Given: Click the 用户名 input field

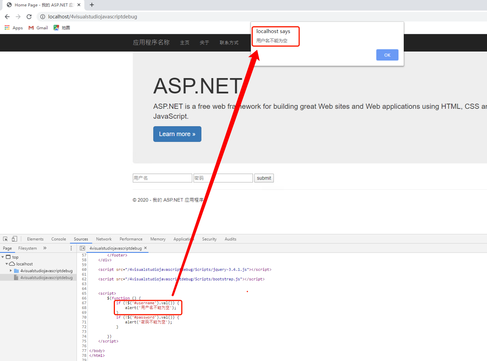Looking at the screenshot, I should pos(162,178).
